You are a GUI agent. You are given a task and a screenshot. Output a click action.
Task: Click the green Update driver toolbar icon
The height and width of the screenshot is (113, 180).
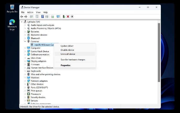(64, 17)
